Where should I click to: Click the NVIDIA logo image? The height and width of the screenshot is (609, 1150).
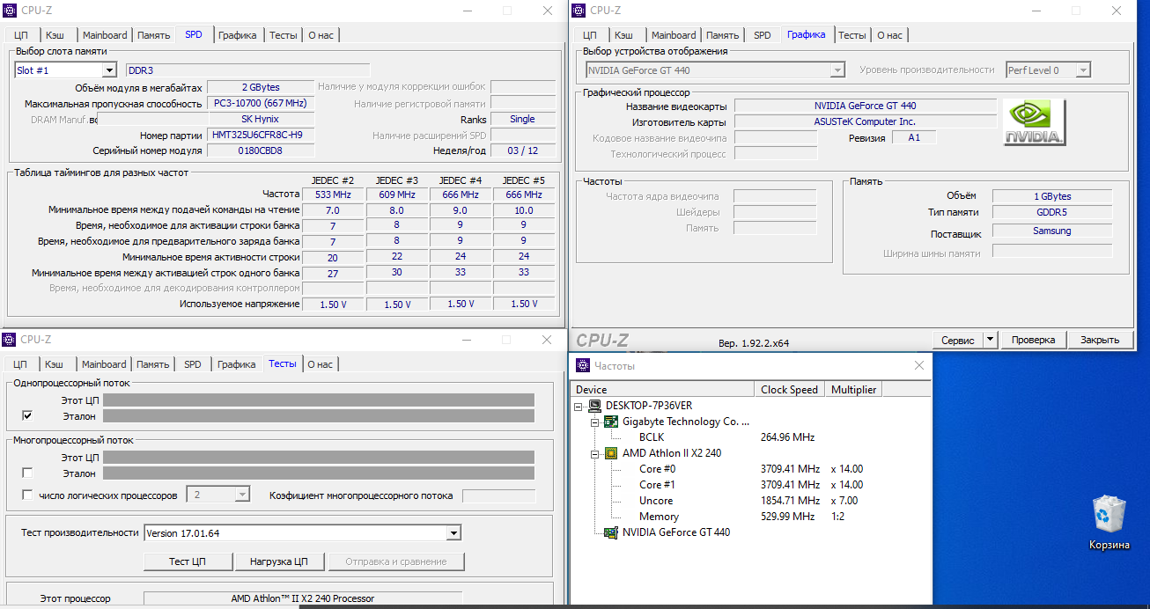1035,122
